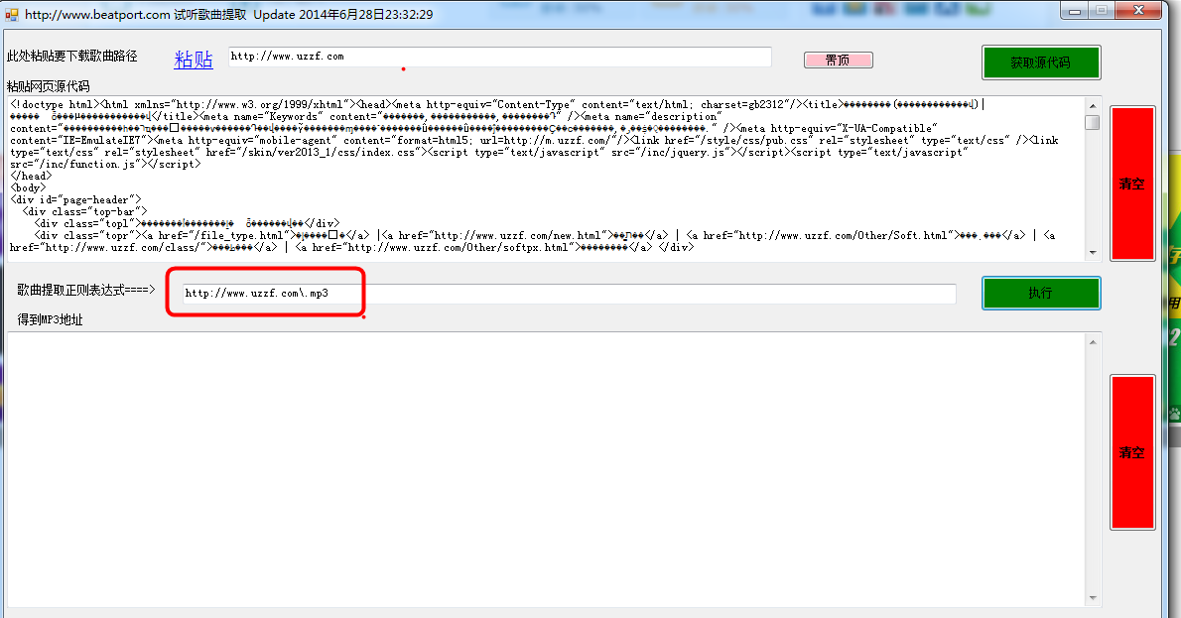Click the window title text in the title bar
The height and width of the screenshot is (618, 1181).
tap(229, 14)
